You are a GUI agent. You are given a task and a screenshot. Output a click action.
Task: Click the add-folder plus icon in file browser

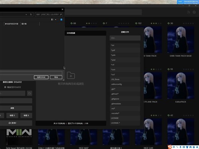(71, 75)
